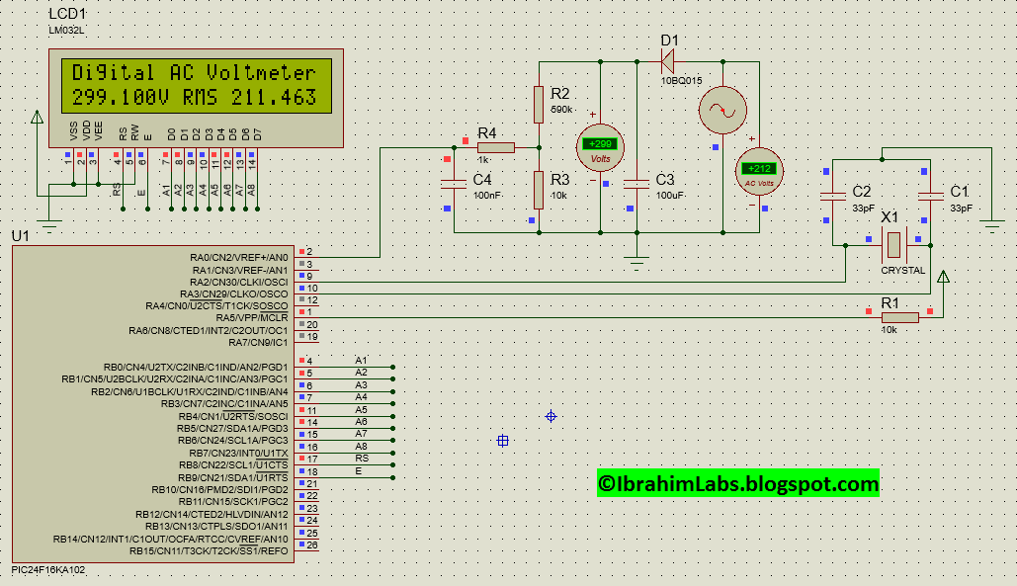
Task: Select the U1 PIC24F16KA102 chip body
Action: point(153,404)
